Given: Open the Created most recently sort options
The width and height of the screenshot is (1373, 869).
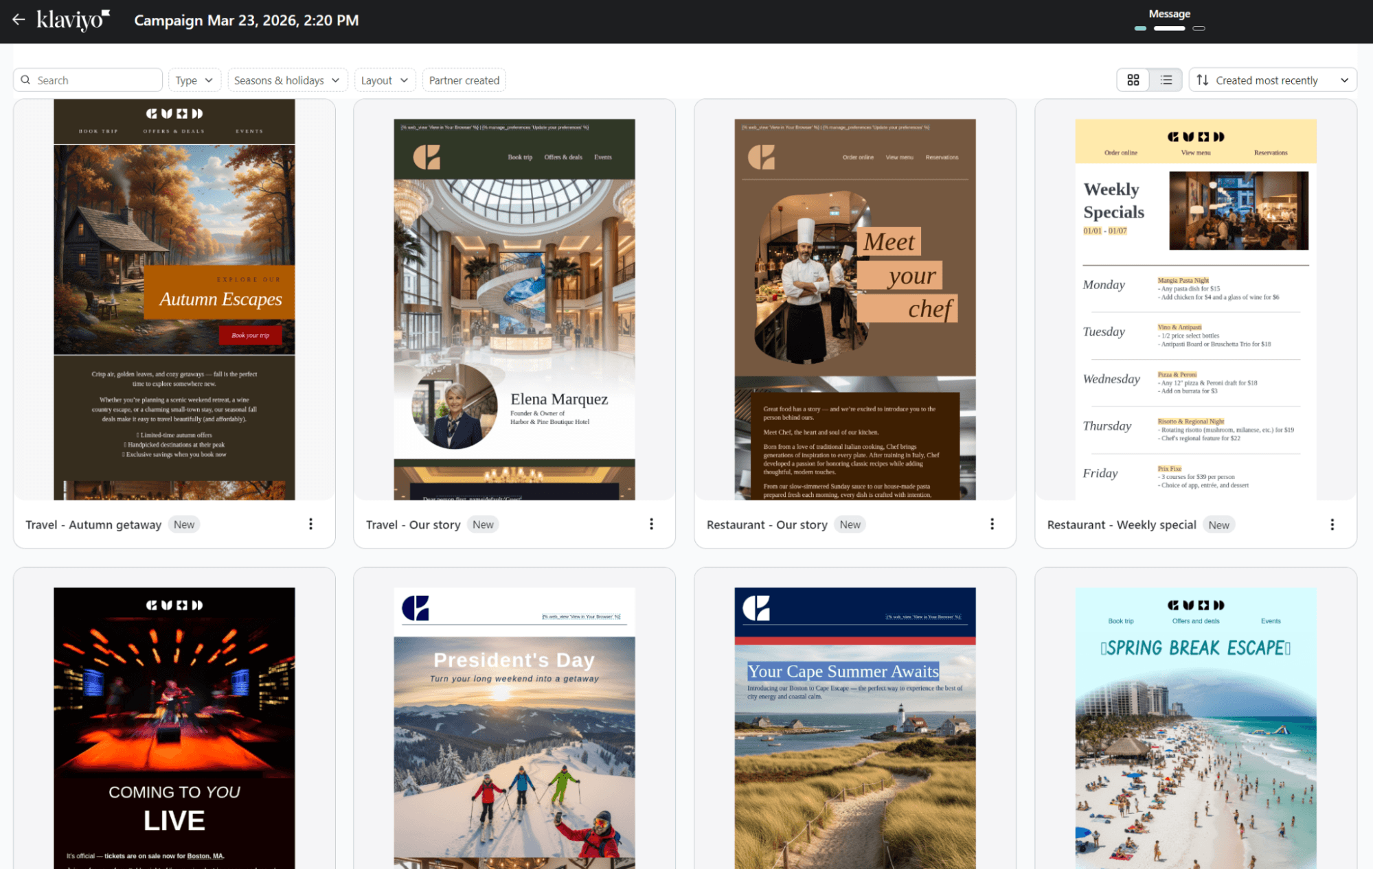Looking at the screenshot, I should [x=1272, y=80].
